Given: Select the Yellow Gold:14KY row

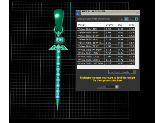Looking at the screenshot, I should coord(106,36).
